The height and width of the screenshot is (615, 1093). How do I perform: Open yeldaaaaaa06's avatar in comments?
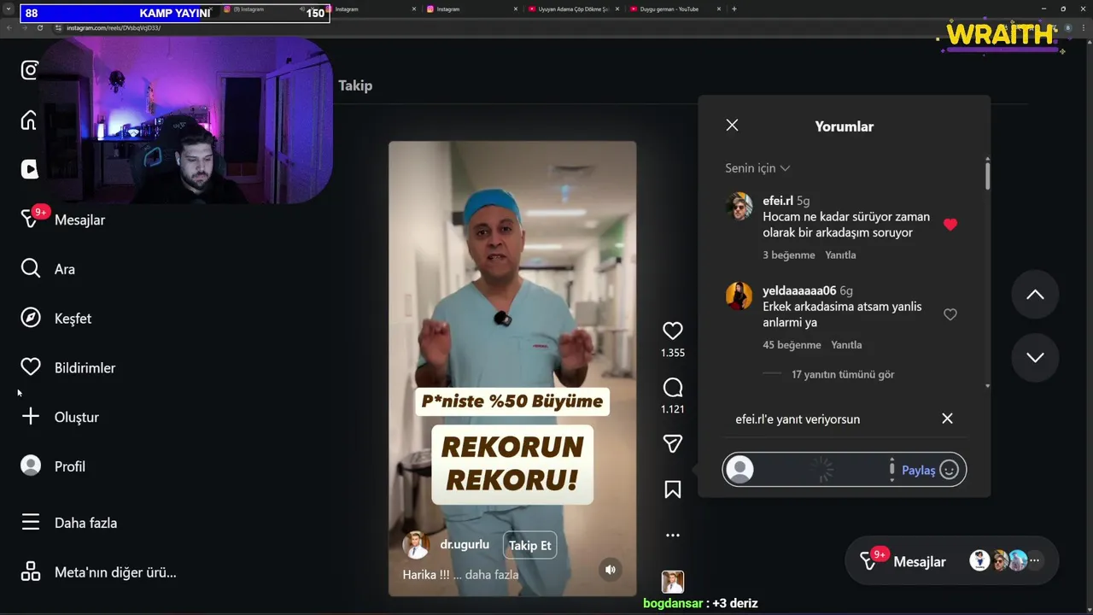click(x=739, y=296)
